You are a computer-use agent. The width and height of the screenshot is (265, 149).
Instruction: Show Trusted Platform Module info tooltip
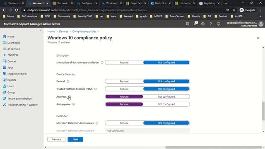pyautogui.click(x=95, y=89)
